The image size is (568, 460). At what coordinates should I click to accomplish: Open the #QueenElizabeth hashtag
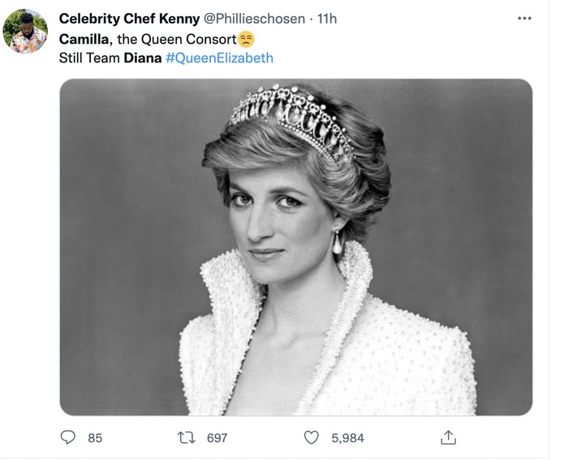219,57
